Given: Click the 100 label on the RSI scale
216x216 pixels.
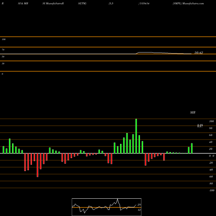Looking at the screenshot, I should (x=3, y=39).
